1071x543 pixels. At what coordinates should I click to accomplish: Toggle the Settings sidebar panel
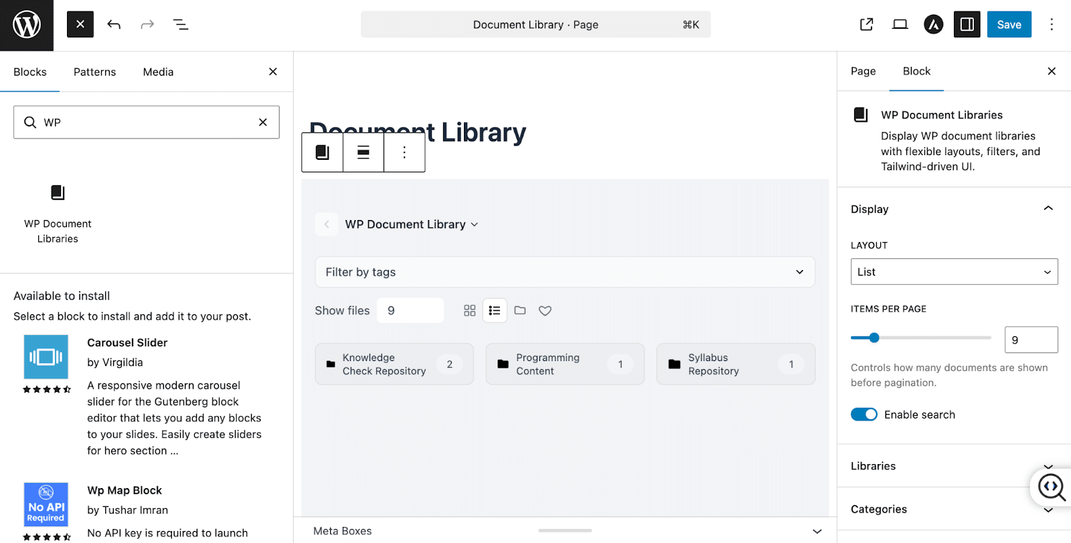tap(967, 25)
